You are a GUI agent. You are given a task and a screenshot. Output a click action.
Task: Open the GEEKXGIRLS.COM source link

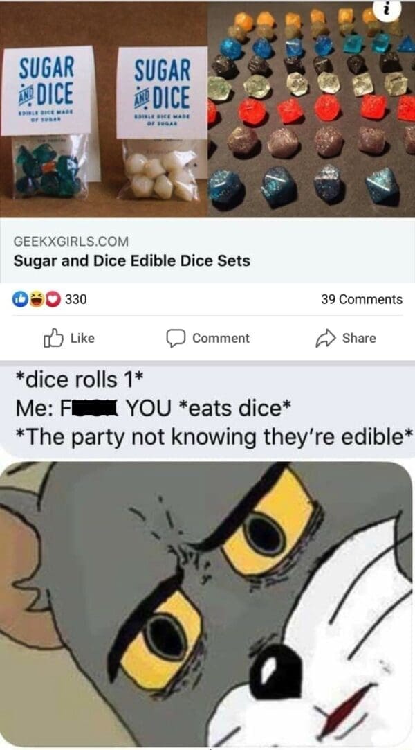point(71,242)
